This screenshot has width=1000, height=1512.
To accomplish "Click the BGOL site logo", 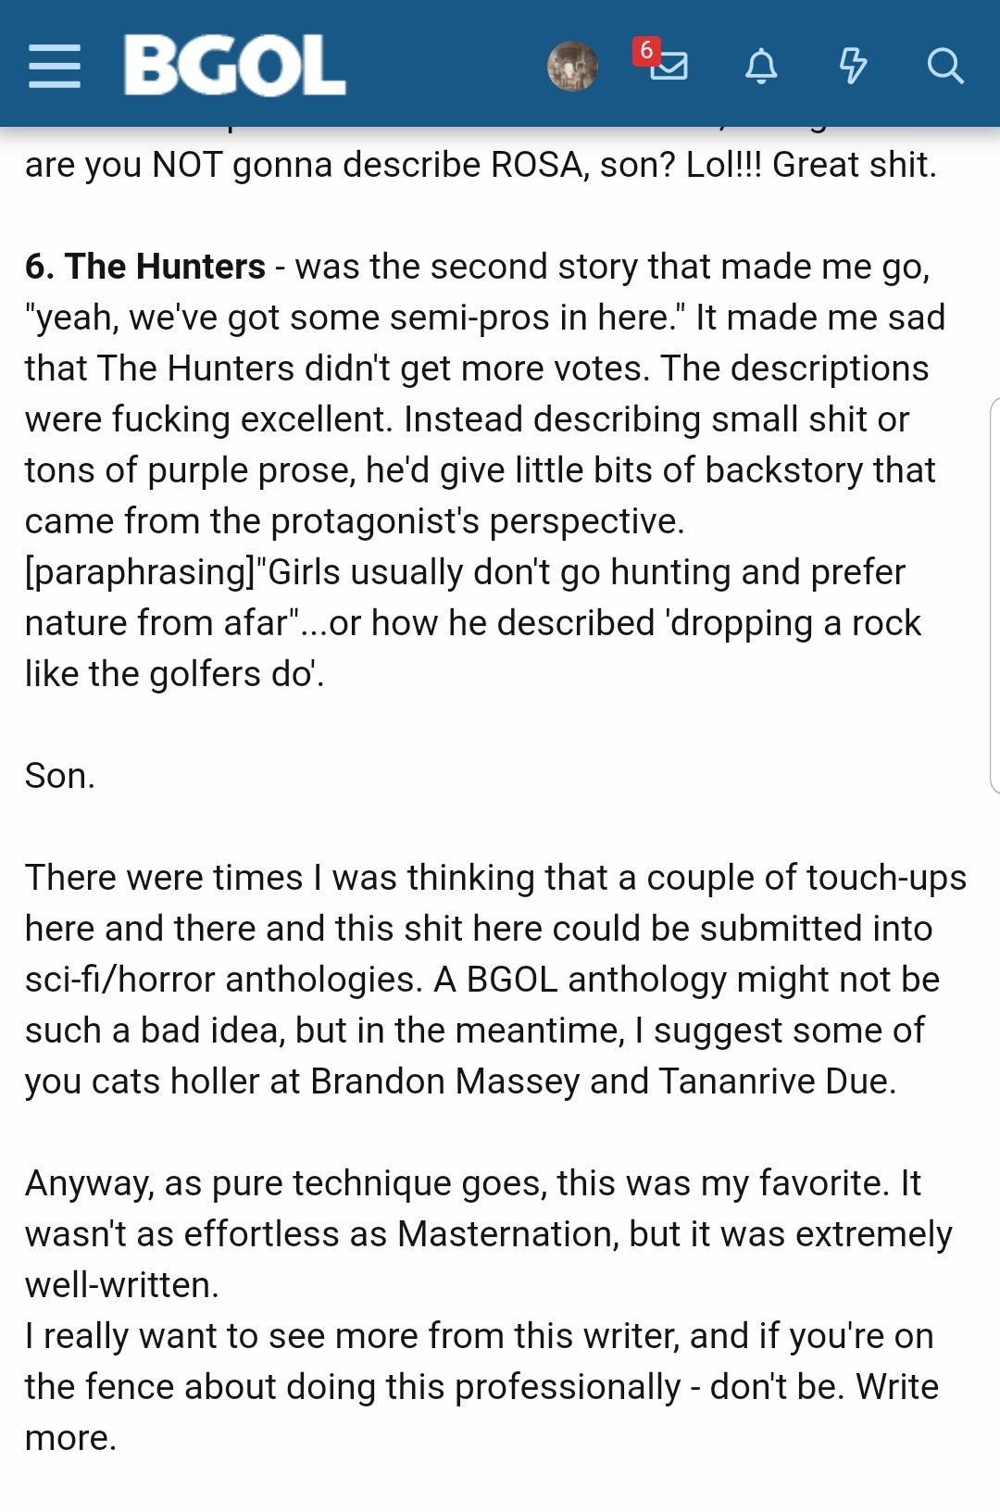I will tap(234, 66).
